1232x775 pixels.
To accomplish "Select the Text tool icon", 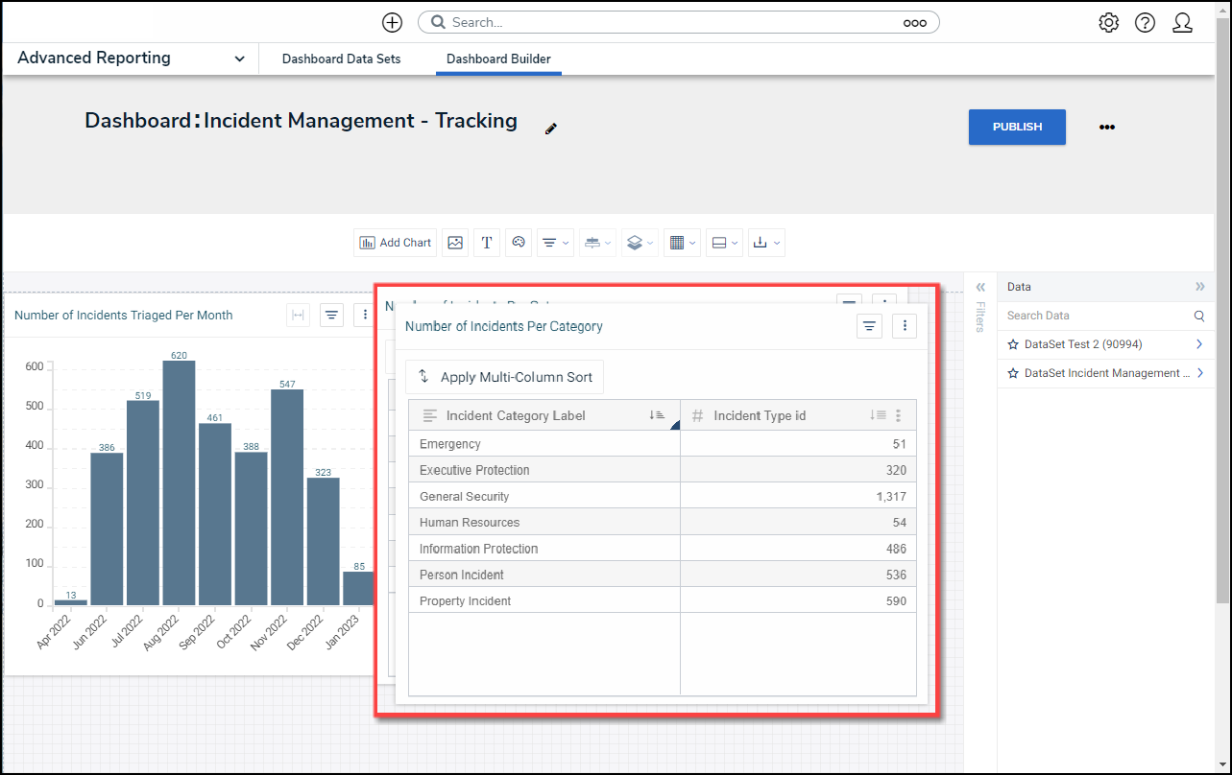I will 487,243.
